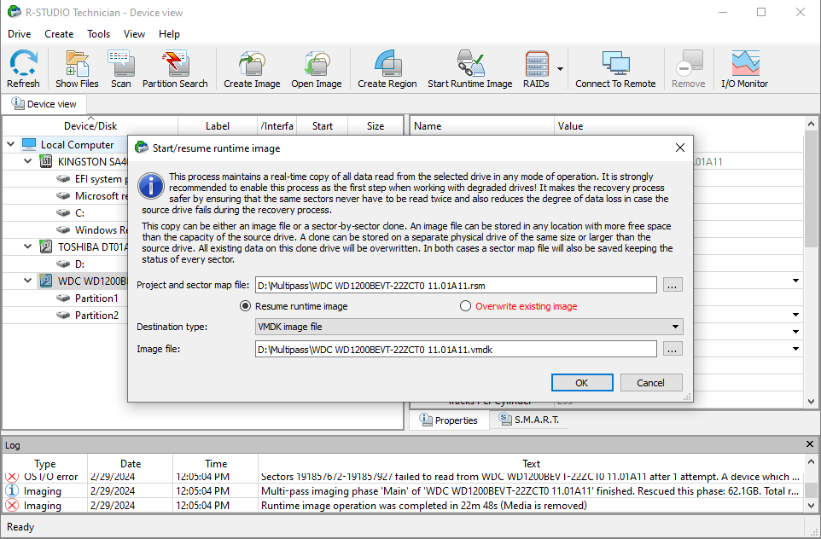The width and height of the screenshot is (821, 539).
Task: Click the KINGSTON SSD drive icon
Action: point(46,162)
